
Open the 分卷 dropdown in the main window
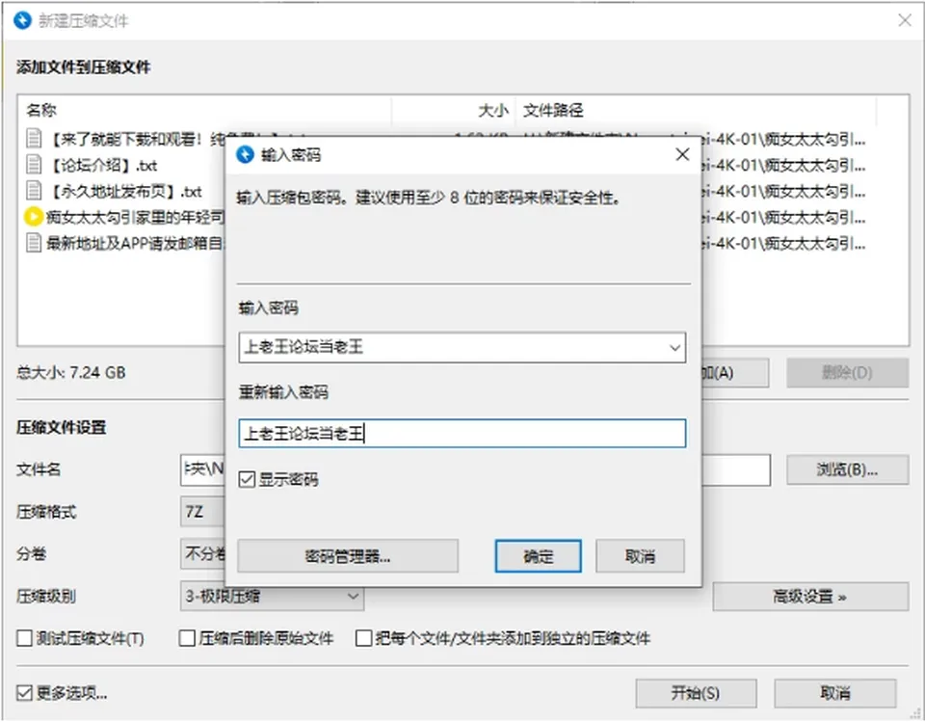pyautogui.click(x=202, y=553)
